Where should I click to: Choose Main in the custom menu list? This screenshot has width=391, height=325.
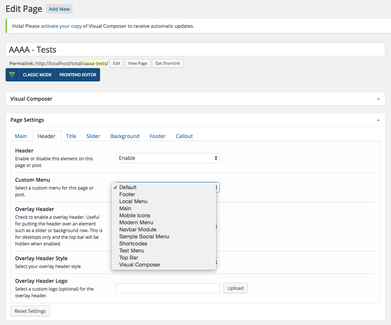point(163,208)
